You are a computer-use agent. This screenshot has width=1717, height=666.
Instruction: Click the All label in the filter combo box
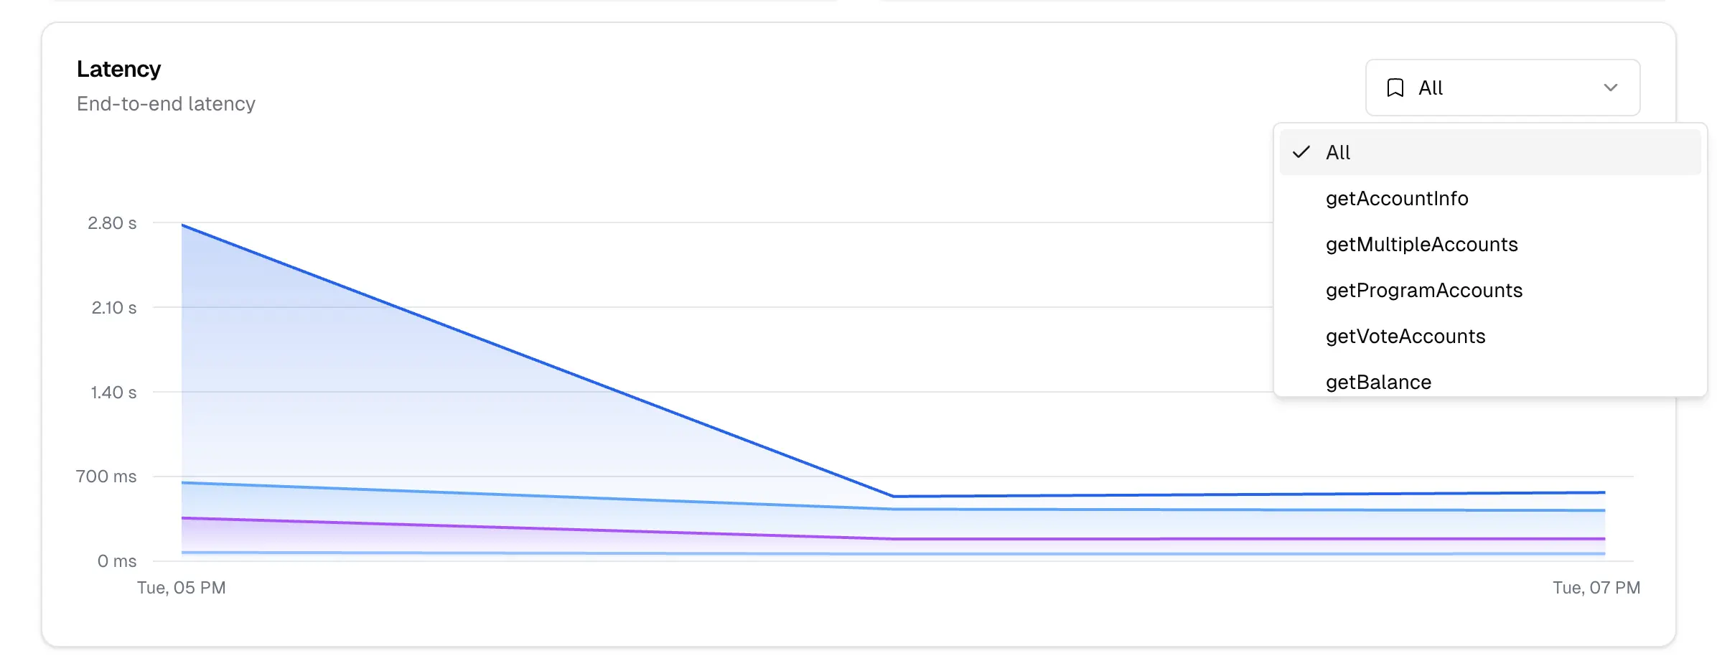pos(1430,88)
